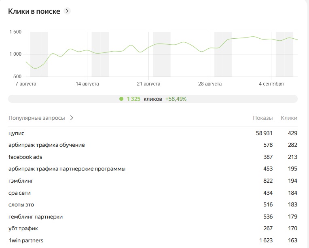Click the 500 y-axis label

(17, 77)
